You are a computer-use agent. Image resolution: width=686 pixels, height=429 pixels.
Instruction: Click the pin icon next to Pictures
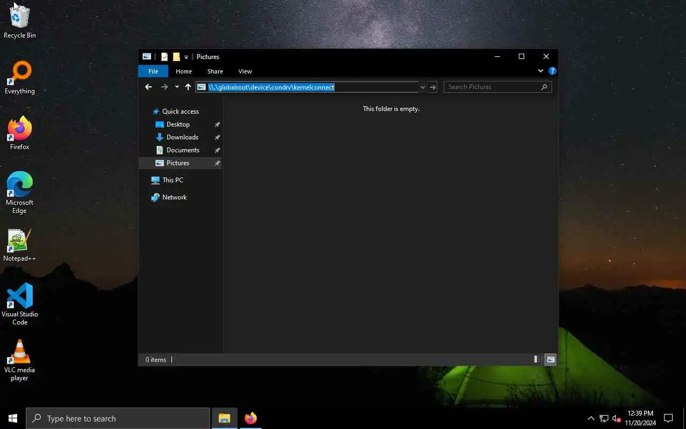pyautogui.click(x=217, y=163)
